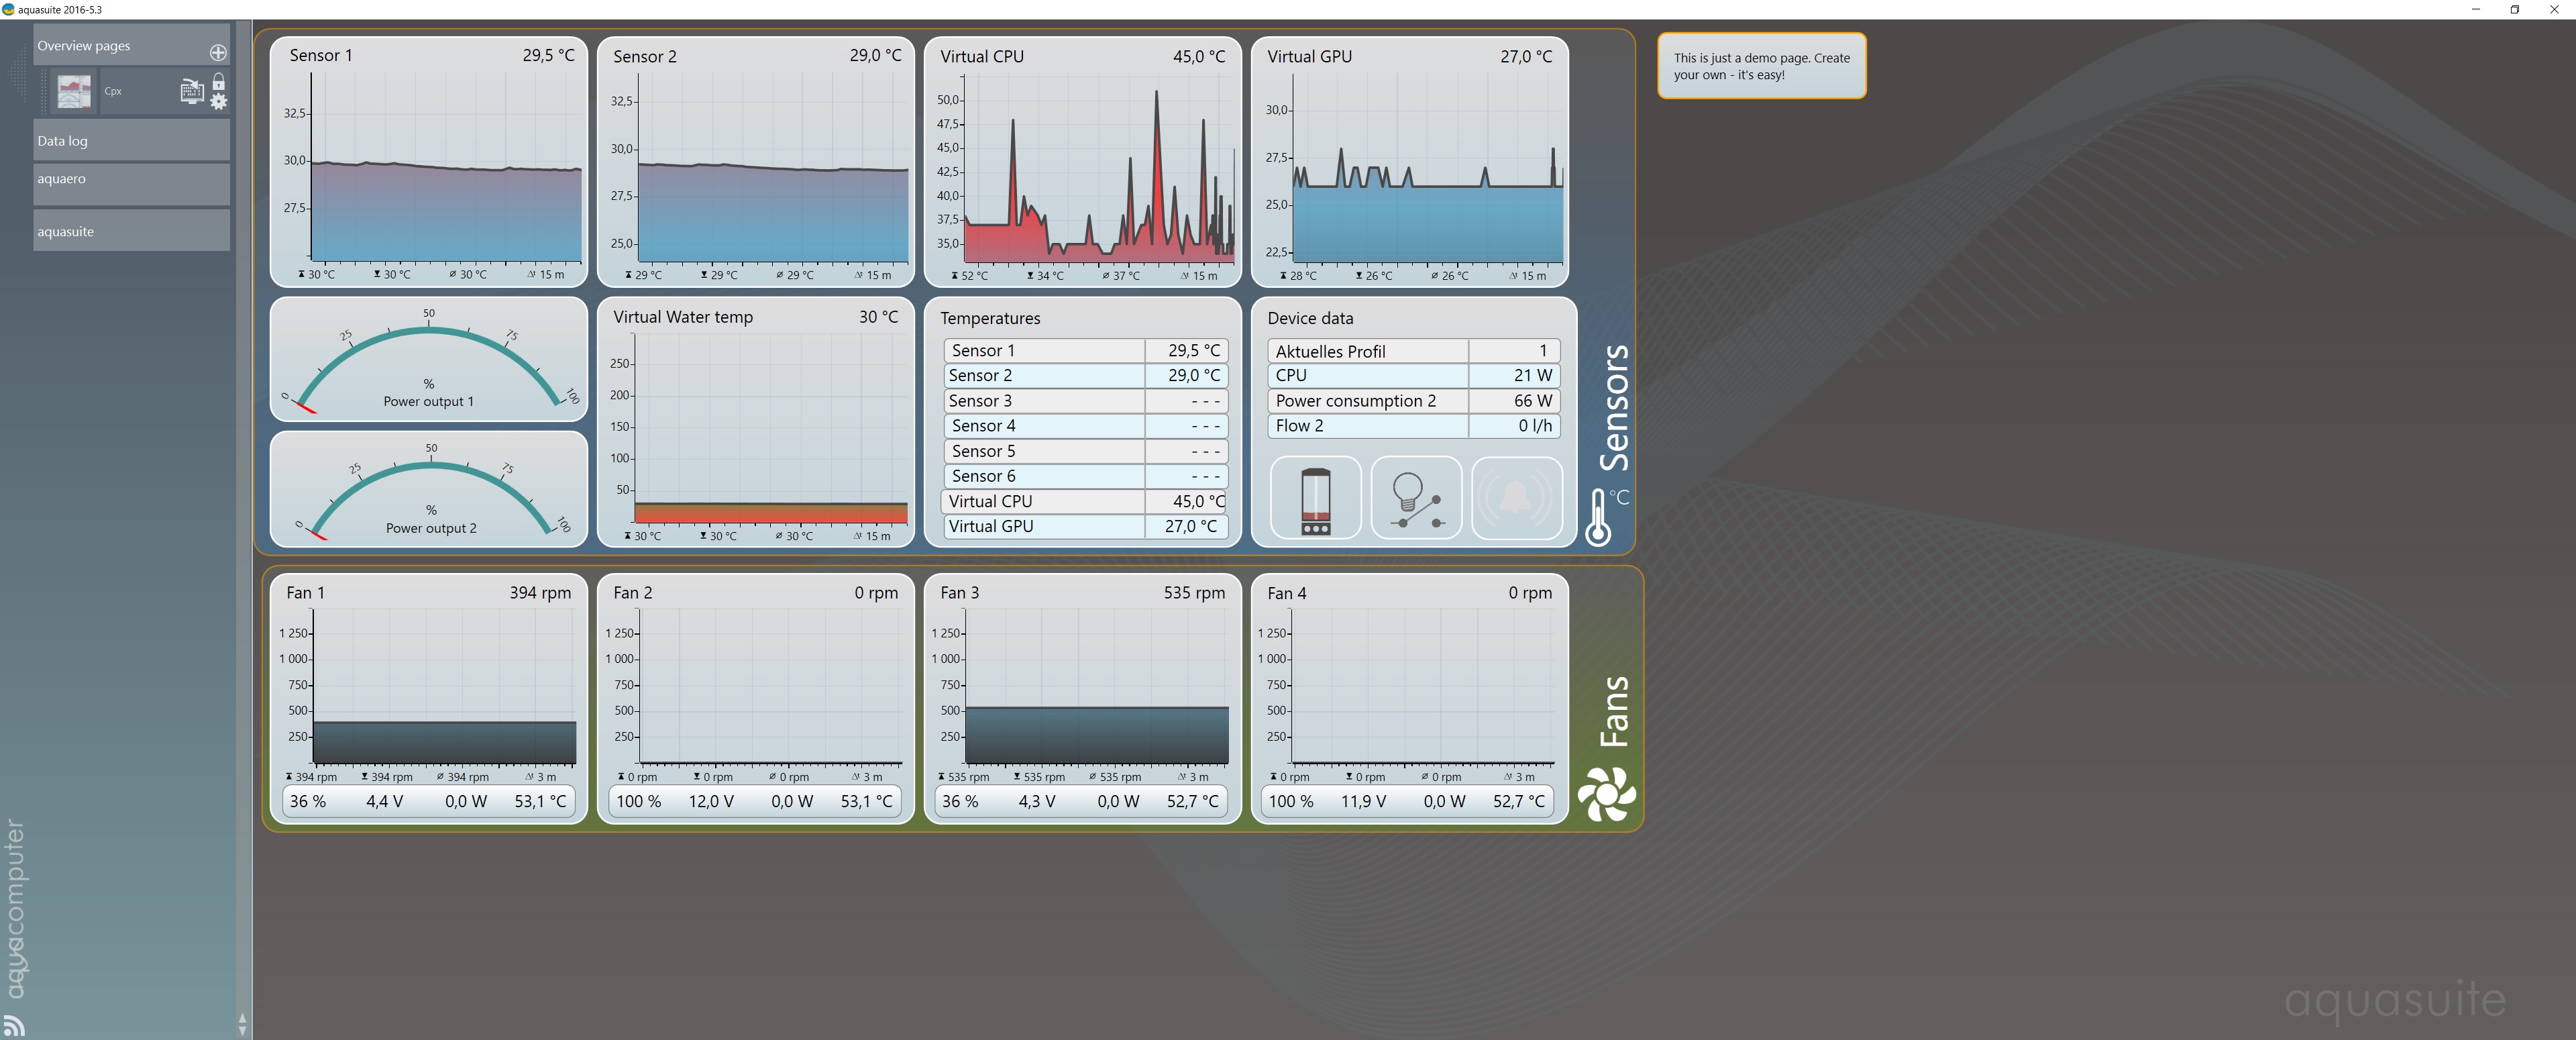Click the demo page note box
The image size is (2576, 1040).
coord(1761,66)
